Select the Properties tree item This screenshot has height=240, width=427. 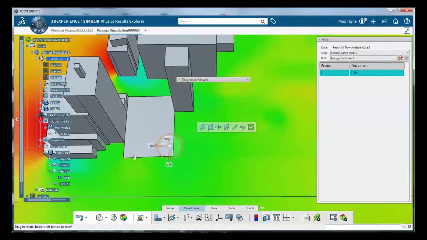(57, 140)
